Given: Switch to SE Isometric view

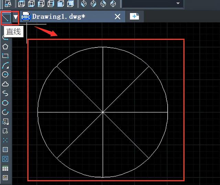Looking at the screenshot, I should pyautogui.click(x=93, y=4).
